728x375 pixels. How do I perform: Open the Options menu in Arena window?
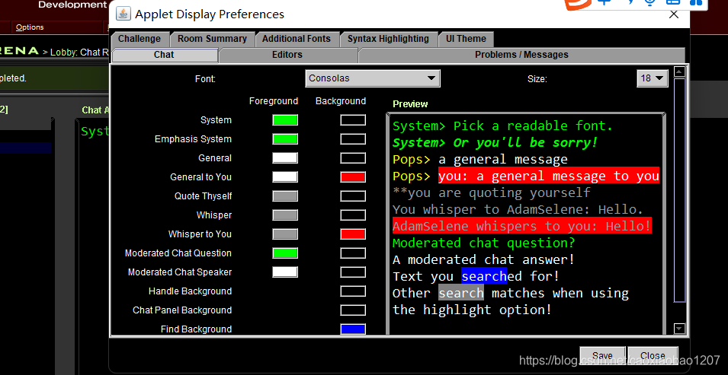[30, 27]
